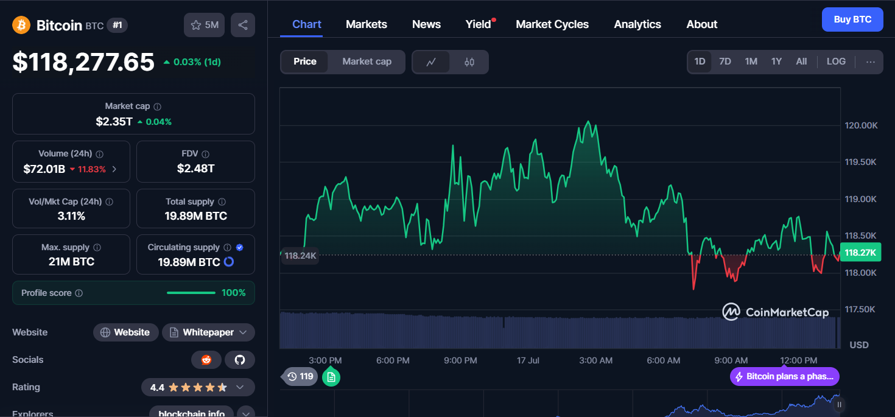Click the Max. supply info icon

tap(97, 248)
